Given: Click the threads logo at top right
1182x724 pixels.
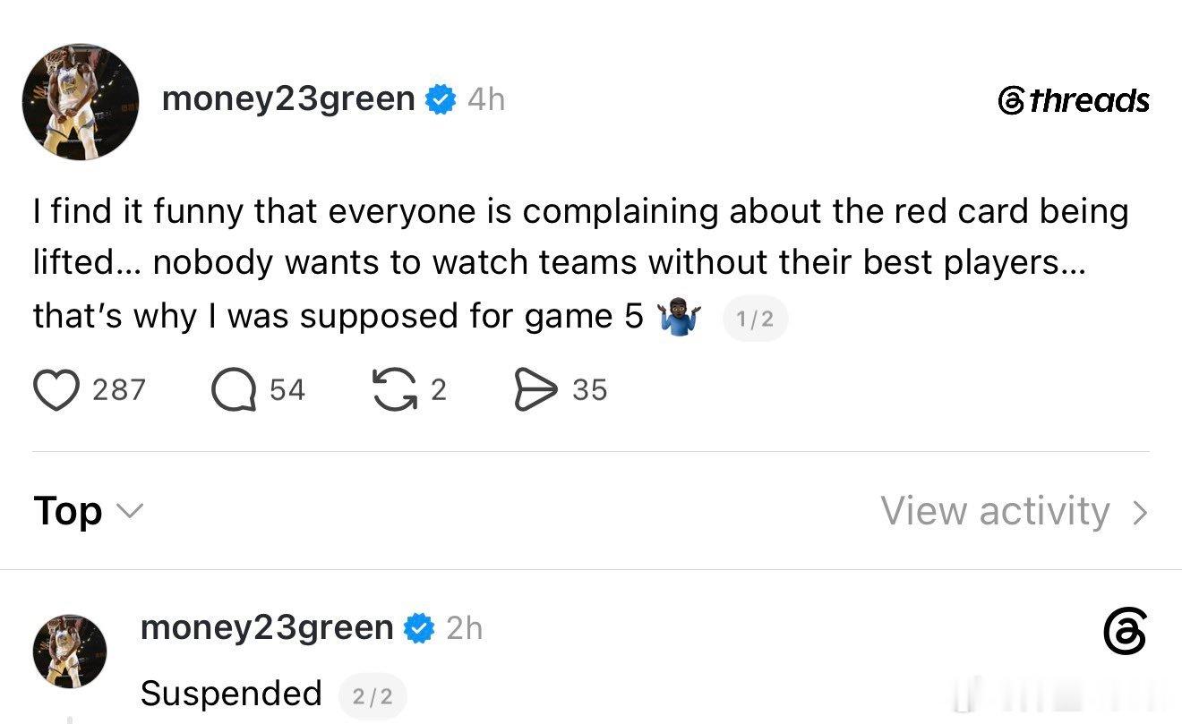Looking at the screenshot, I should tap(1074, 100).
